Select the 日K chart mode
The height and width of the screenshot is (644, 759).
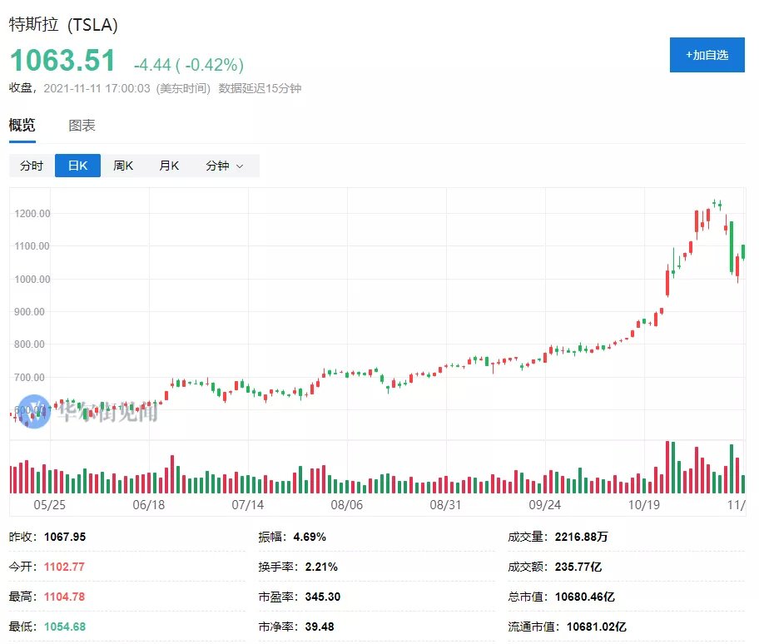[77, 166]
